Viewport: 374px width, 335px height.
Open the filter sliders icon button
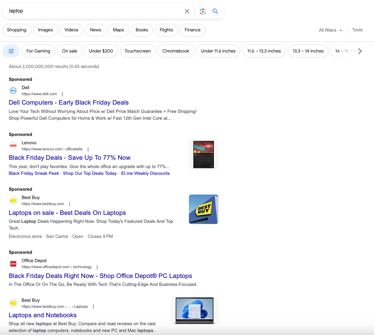coord(11,51)
